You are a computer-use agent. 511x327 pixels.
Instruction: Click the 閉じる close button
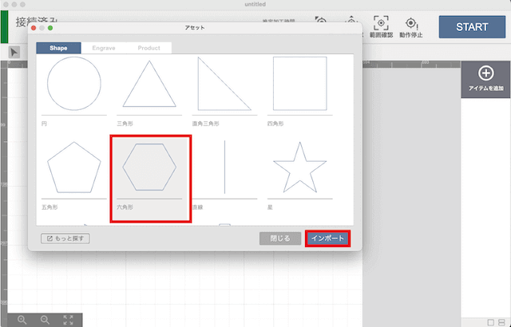pyautogui.click(x=280, y=238)
